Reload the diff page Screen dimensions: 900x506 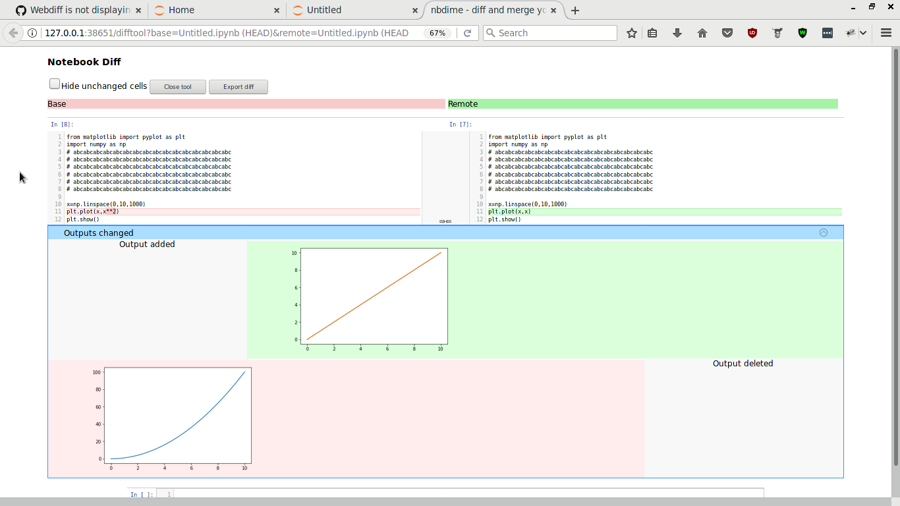[468, 32]
